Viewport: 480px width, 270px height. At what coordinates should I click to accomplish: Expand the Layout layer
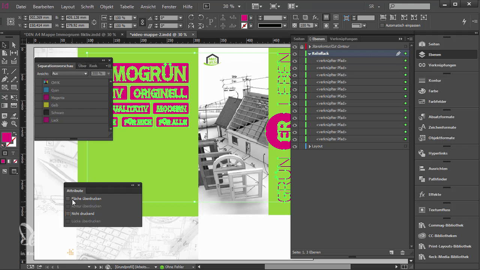pos(310,146)
